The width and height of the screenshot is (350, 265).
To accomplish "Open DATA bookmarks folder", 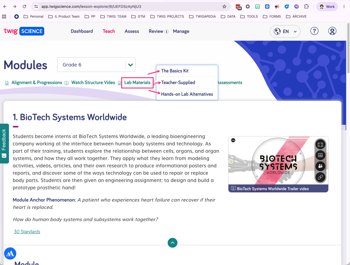I will [228, 17].
